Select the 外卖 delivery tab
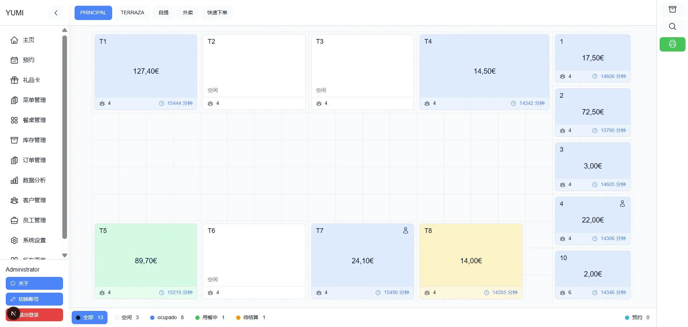 pos(188,13)
